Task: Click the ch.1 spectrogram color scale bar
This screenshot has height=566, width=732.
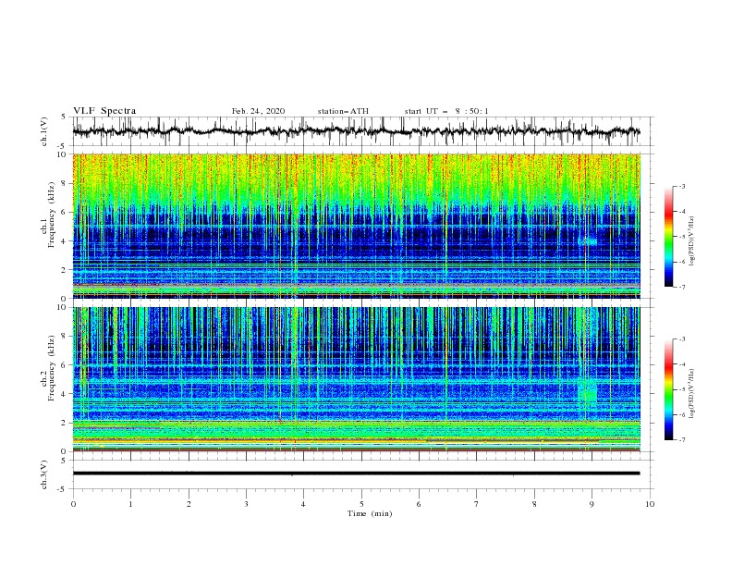Action: [668, 237]
